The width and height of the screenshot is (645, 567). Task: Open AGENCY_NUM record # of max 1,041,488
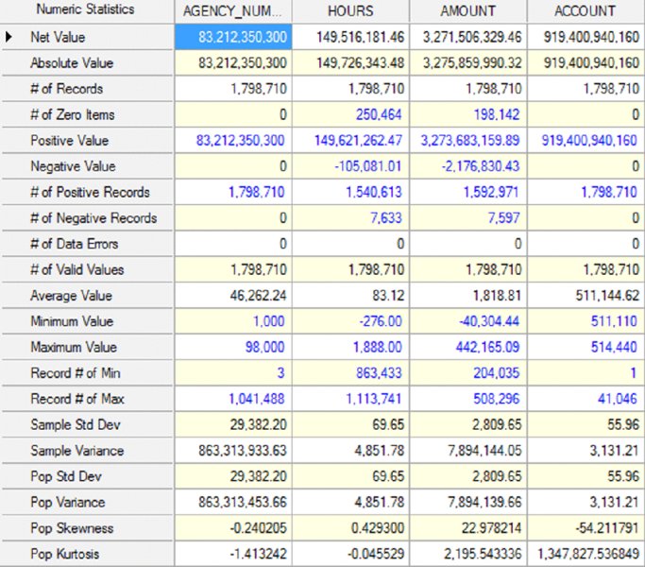point(256,399)
